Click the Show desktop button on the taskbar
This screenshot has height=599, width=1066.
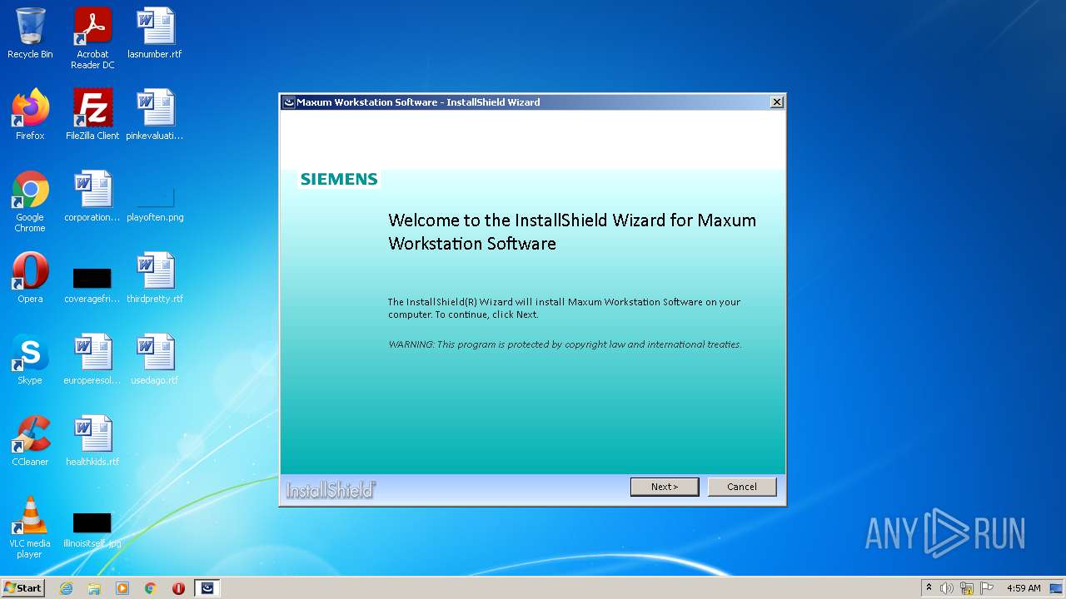point(1057,588)
